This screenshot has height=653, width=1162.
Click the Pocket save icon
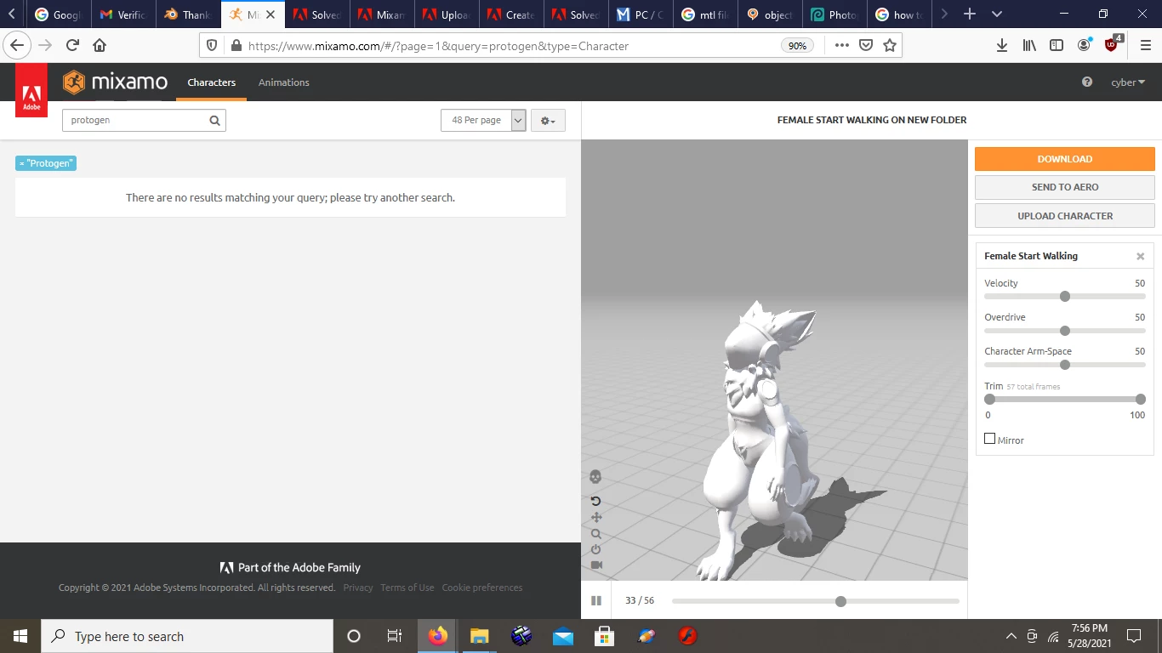click(866, 46)
